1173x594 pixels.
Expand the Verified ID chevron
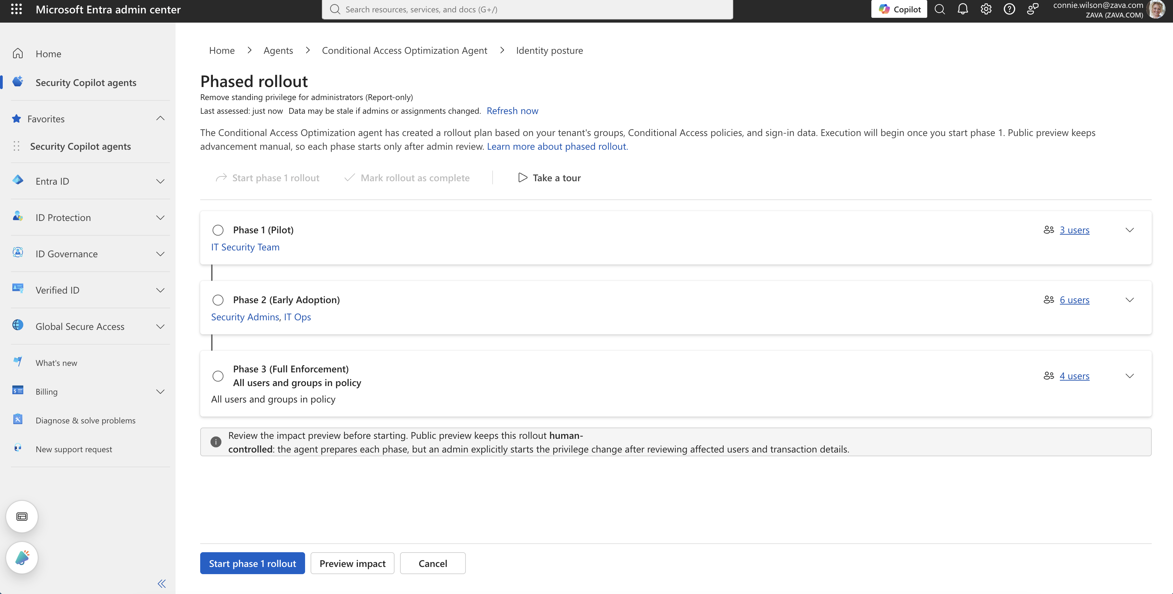tap(160, 290)
